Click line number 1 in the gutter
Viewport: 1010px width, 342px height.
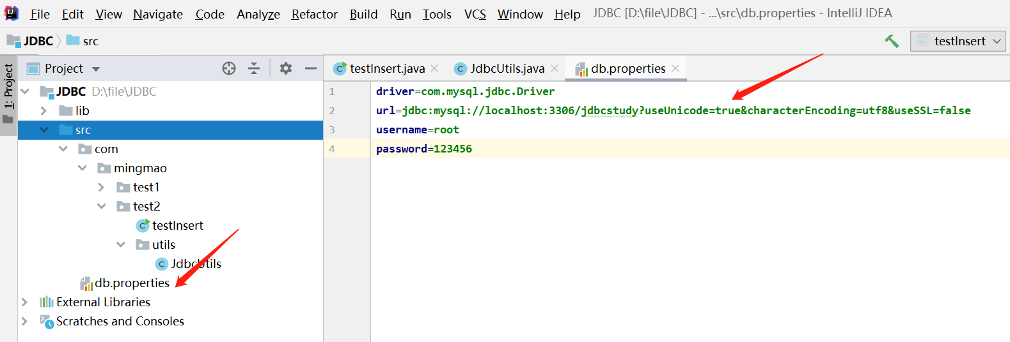tap(332, 91)
